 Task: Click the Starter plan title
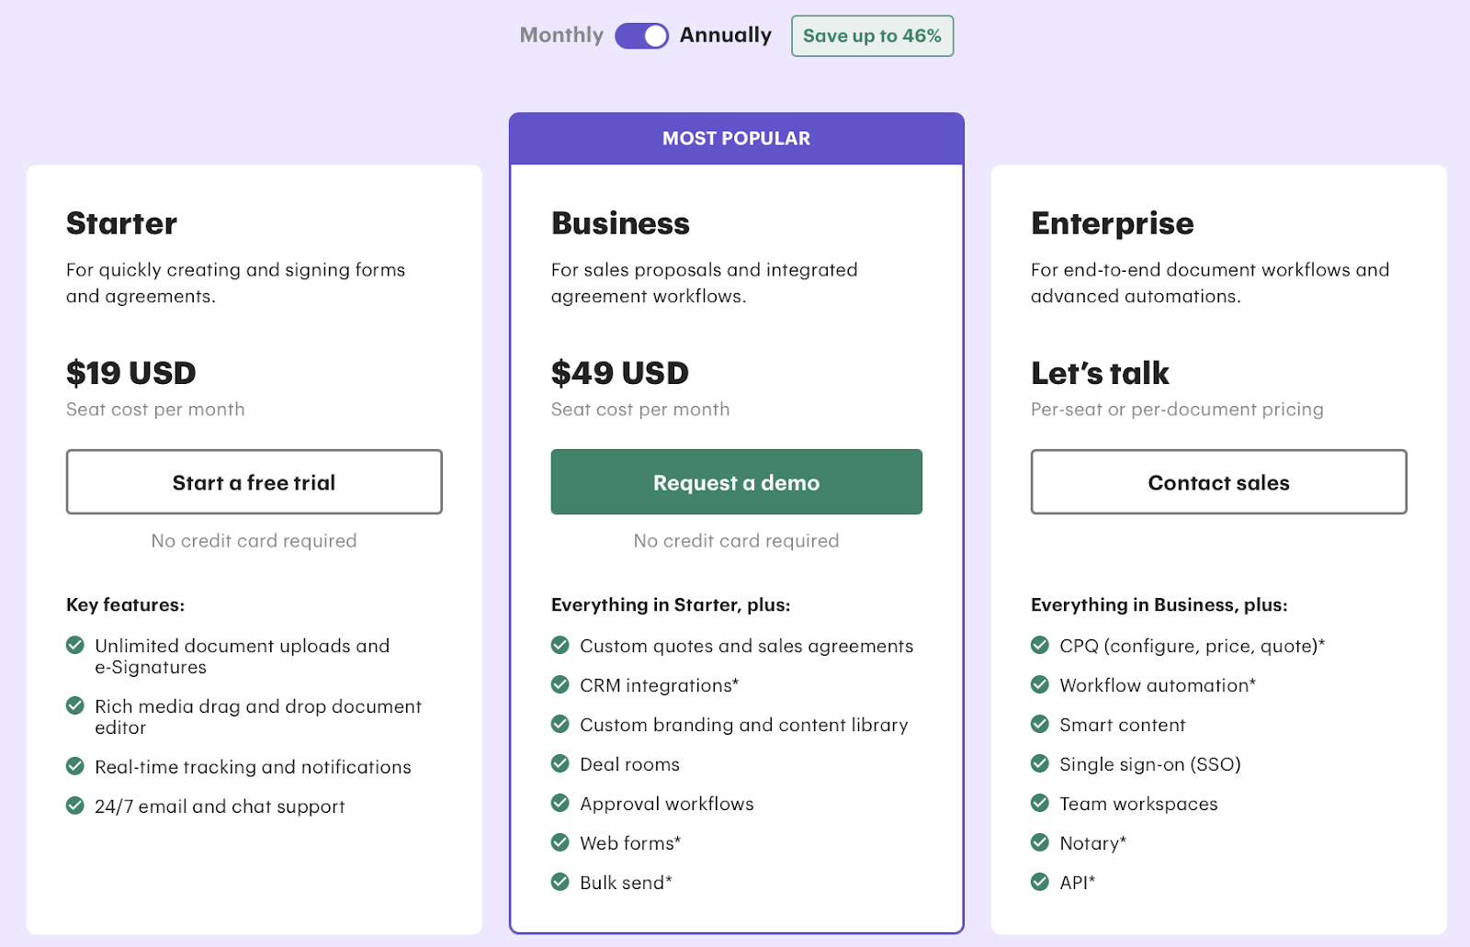(x=120, y=222)
